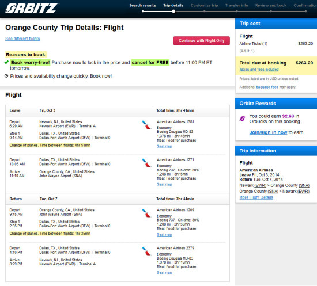Open Seat map for American Airlines 2379

pyautogui.click(x=164, y=273)
